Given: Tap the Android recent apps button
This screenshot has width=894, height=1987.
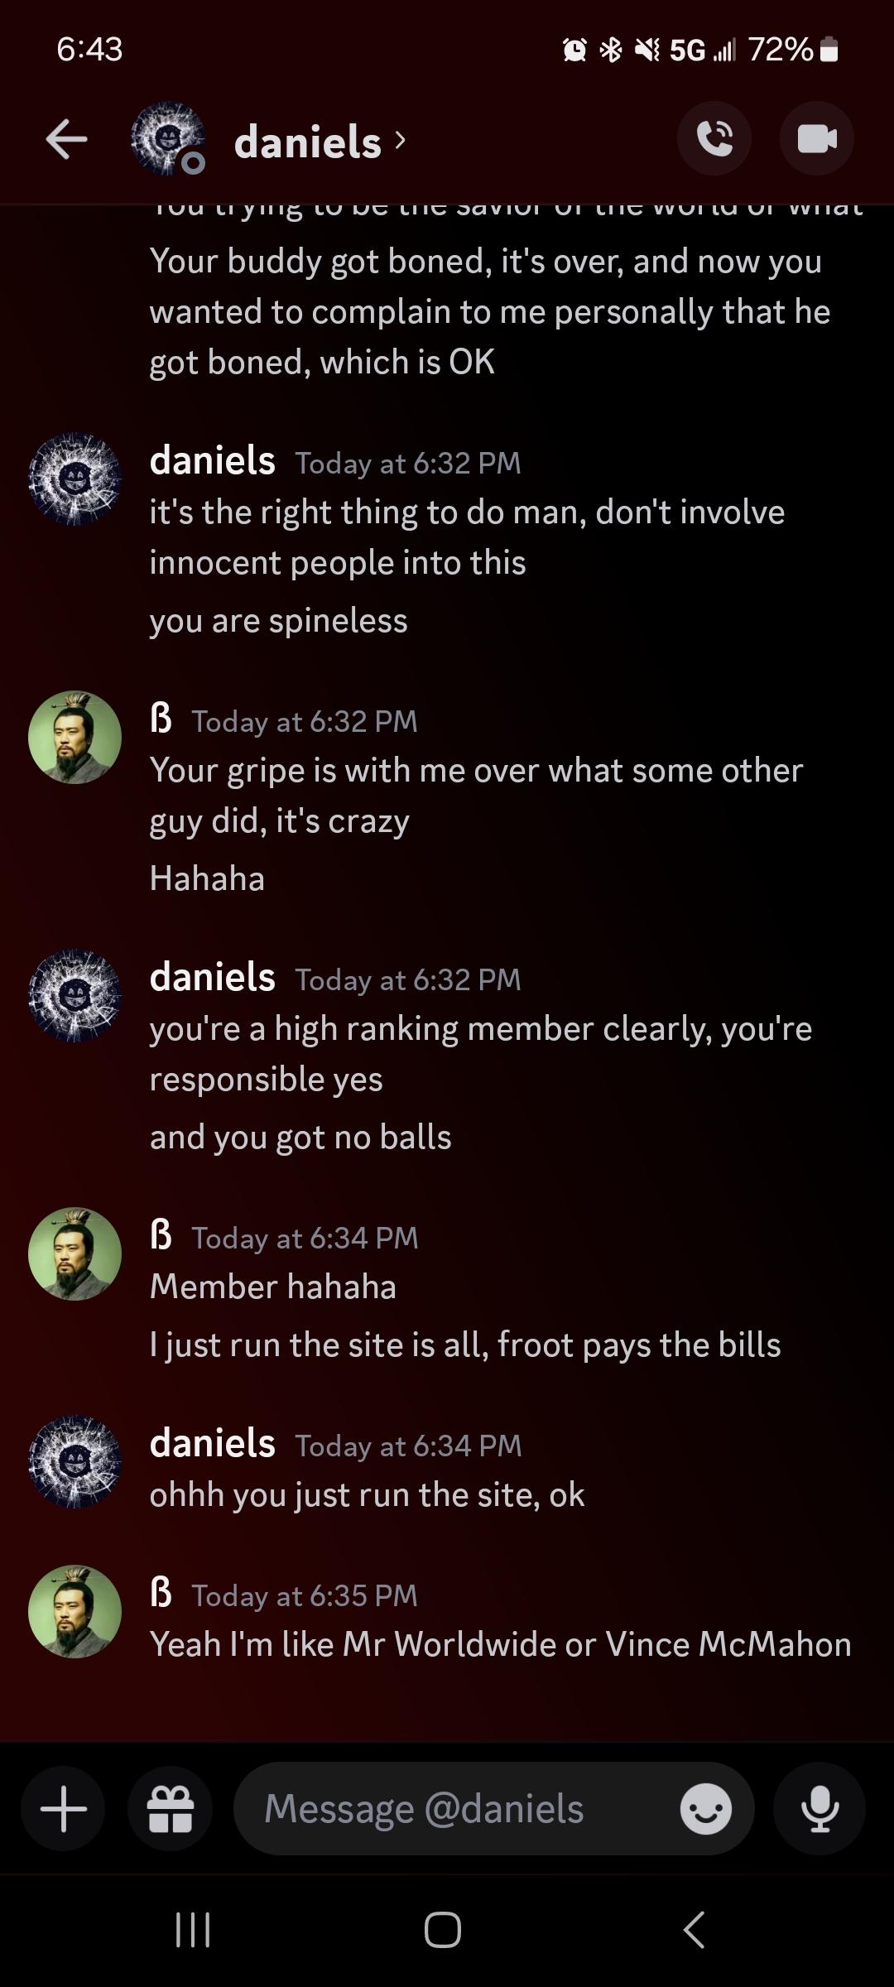Looking at the screenshot, I should [x=193, y=1930].
